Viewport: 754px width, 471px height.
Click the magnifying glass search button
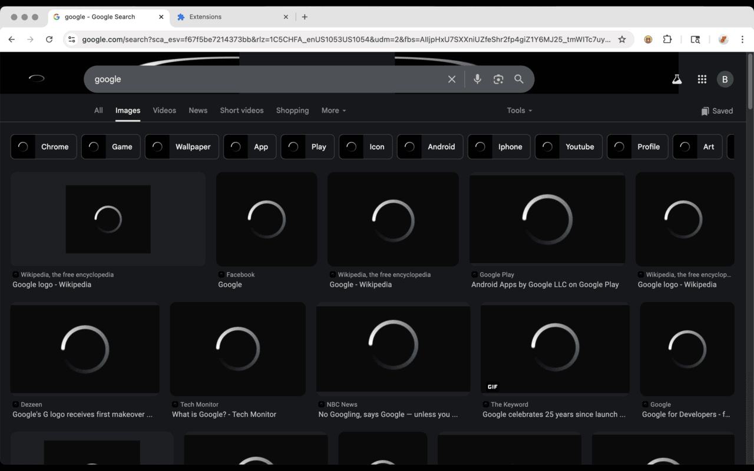[519, 79]
